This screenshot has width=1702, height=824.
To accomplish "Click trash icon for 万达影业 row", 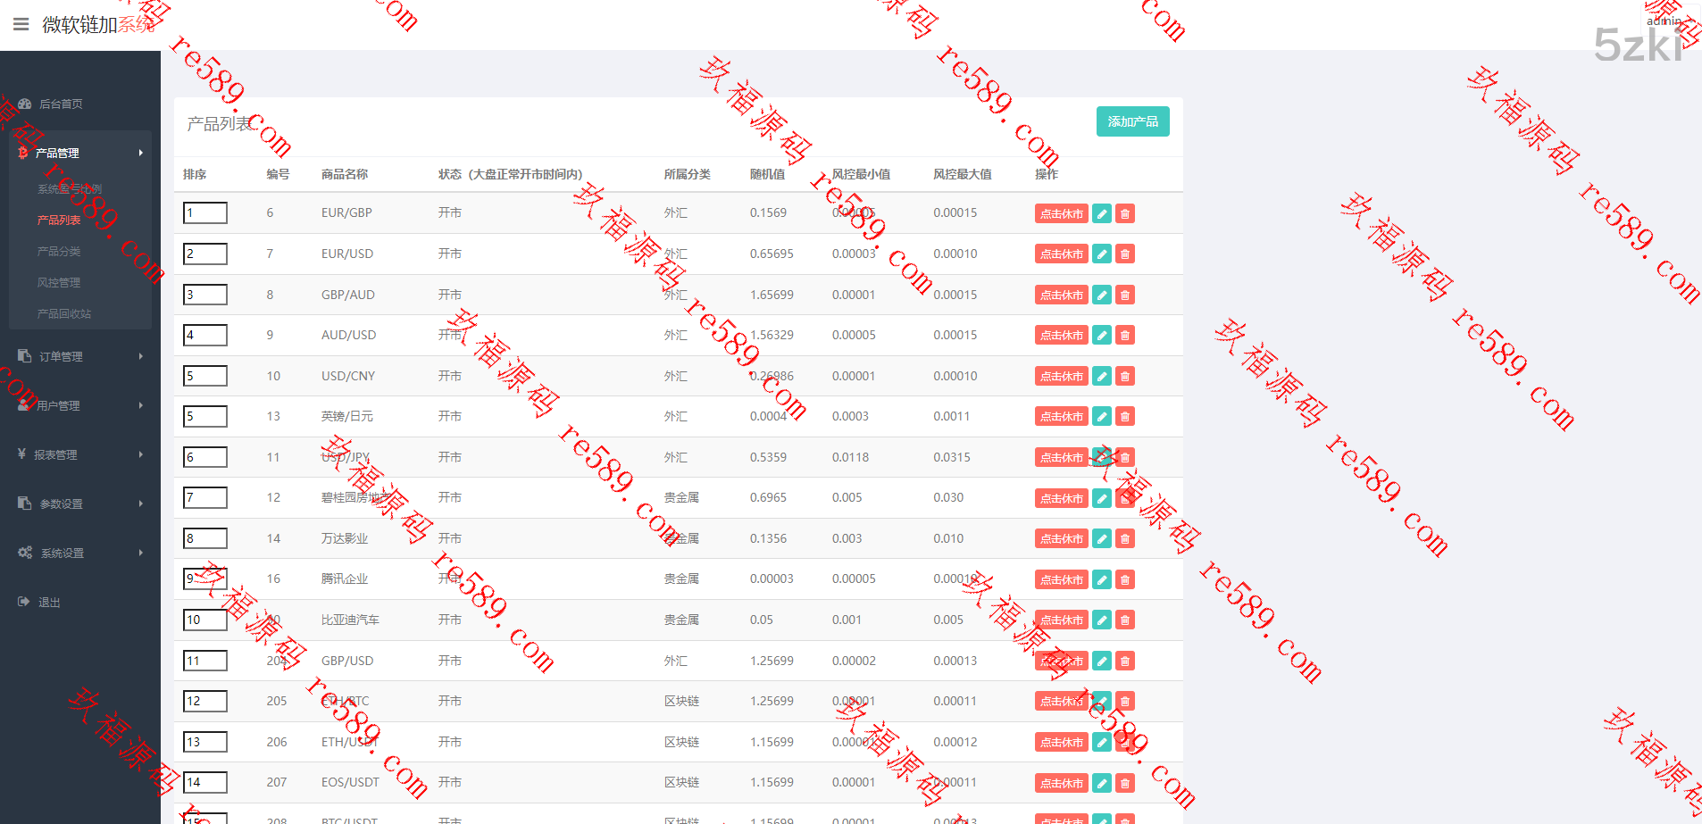I will [1125, 539].
